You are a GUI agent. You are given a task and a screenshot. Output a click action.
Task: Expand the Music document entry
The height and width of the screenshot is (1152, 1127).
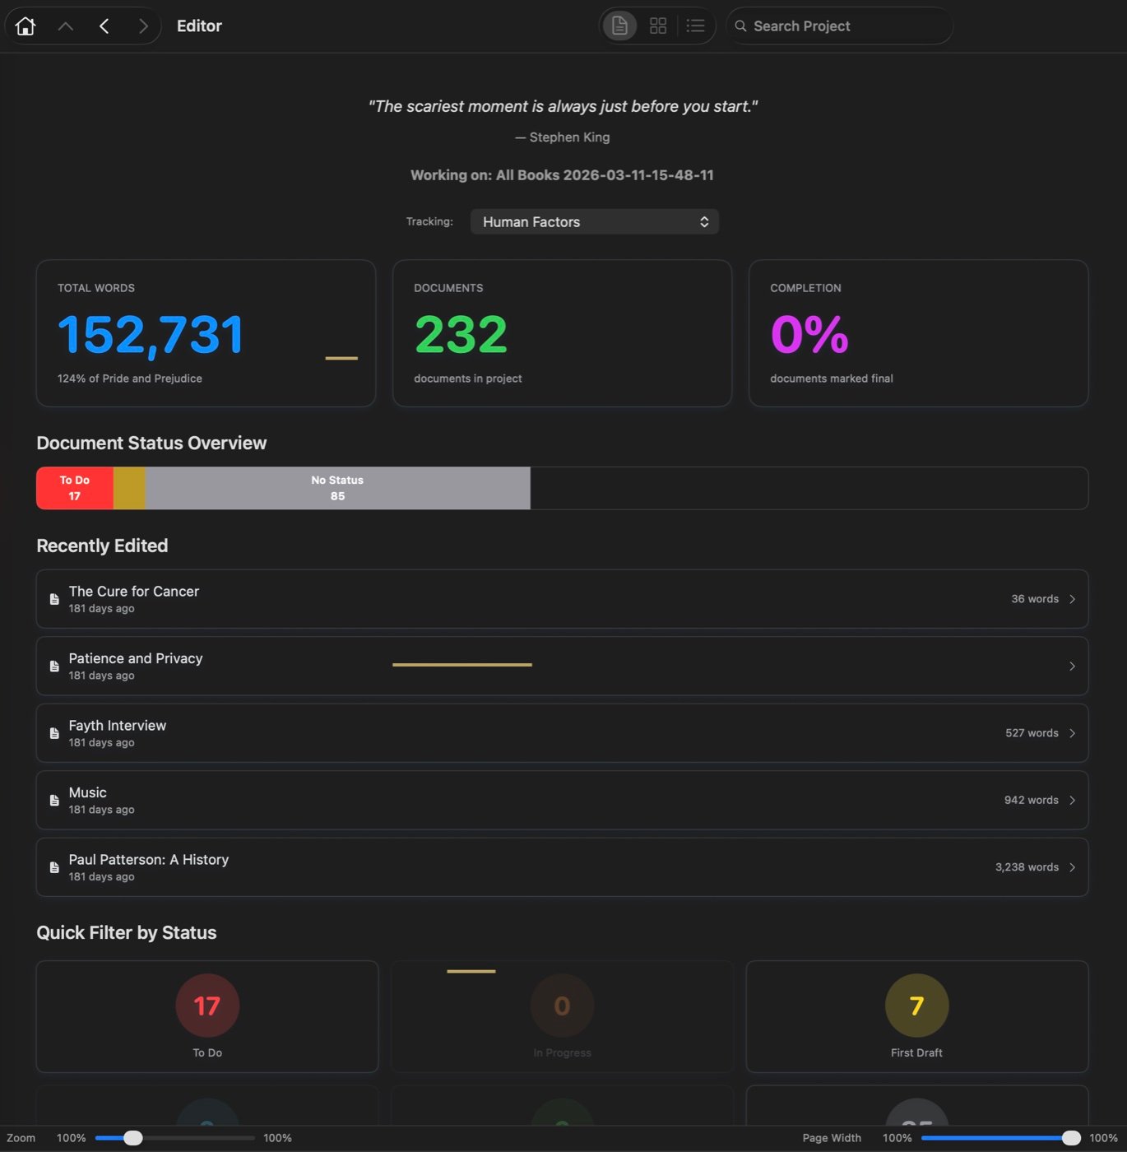click(562, 799)
